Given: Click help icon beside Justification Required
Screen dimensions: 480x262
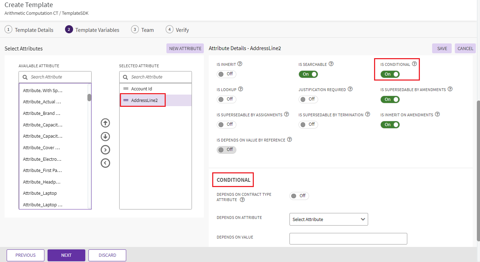Looking at the screenshot, I should click(x=350, y=89).
